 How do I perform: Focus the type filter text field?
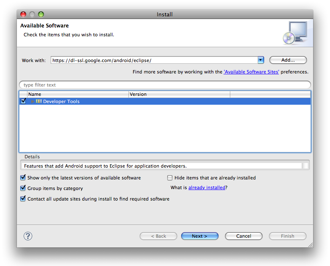pos(165,85)
